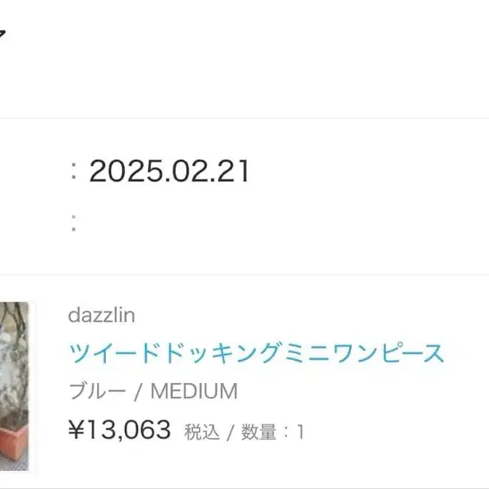Click the 税込 tax-included label

click(201, 432)
